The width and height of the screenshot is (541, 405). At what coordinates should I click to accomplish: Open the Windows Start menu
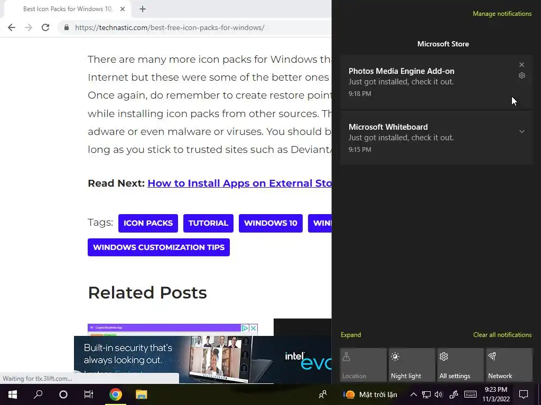click(13, 394)
